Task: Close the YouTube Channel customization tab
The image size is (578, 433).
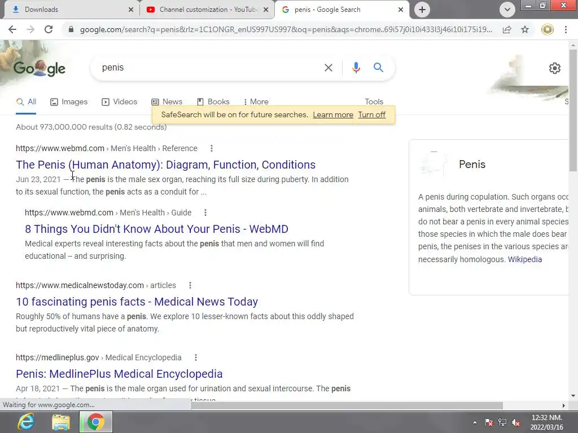Action: click(x=266, y=10)
